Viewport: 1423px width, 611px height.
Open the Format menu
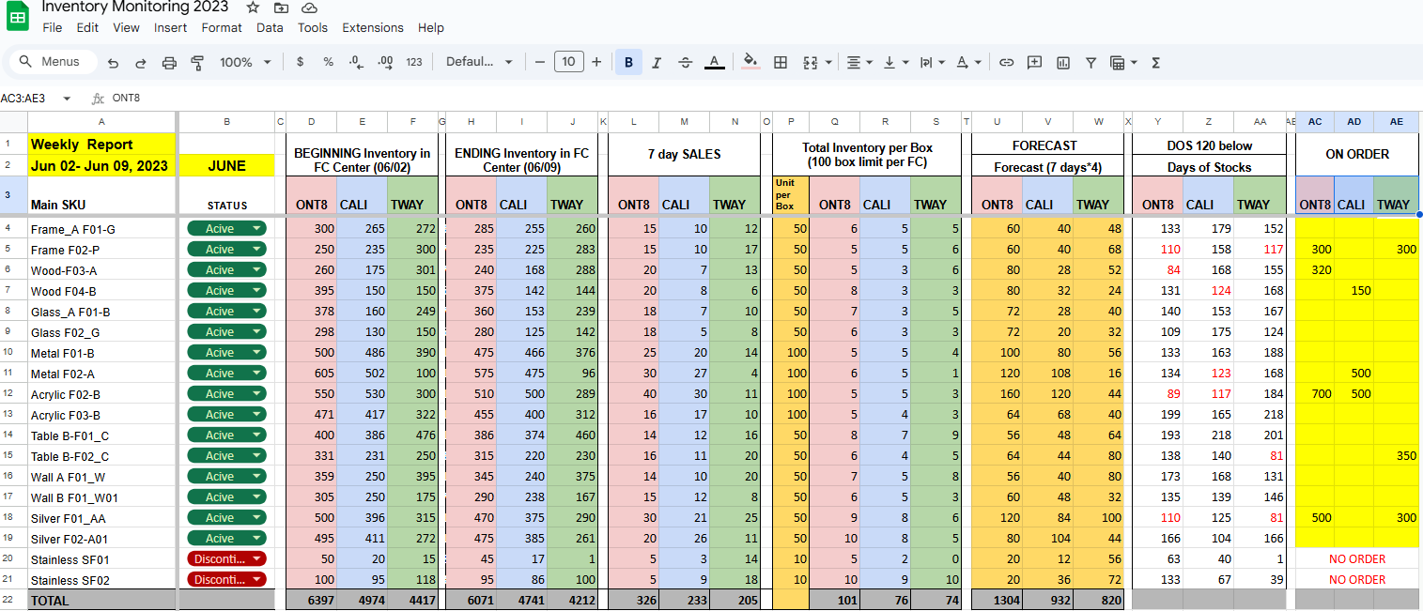pyautogui.click(x=222, y=28)
